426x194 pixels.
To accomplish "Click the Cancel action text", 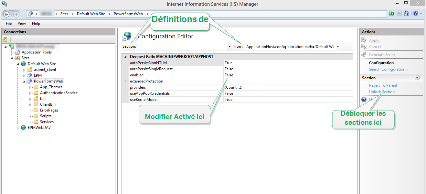I will tap(375, 47).
